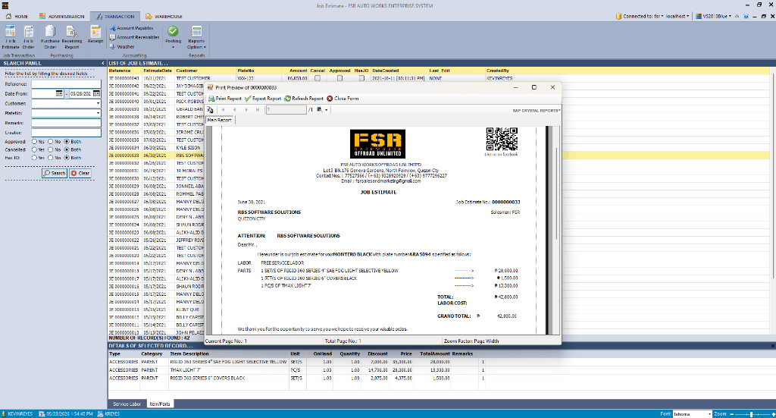The image size is (776, 418).
Task: Switch to the Service Labor tab
Action: coord(127,404)
